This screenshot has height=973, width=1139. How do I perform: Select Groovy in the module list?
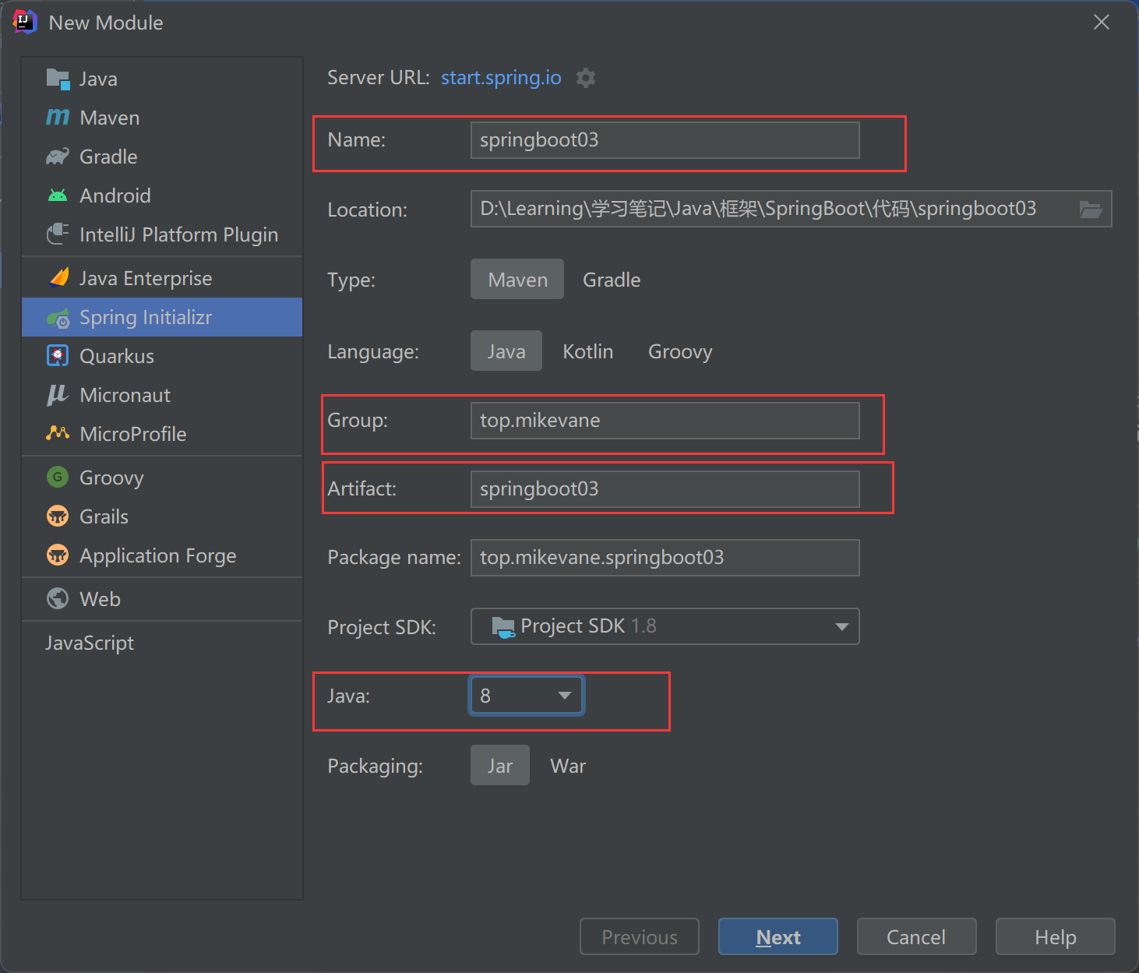162,478
